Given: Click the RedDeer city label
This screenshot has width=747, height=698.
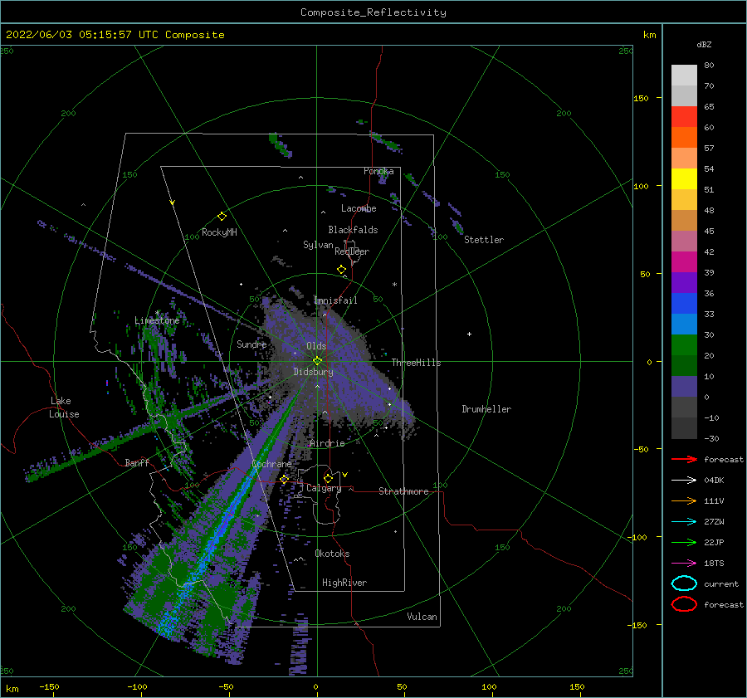Looking at the screenshot, I should pos(352,251).
